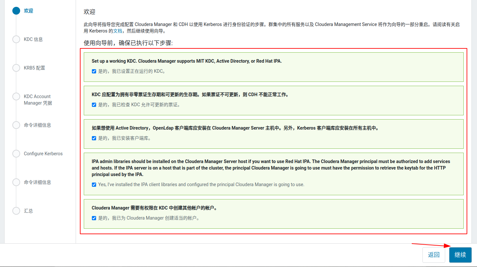Viewport: 477px width, 267px height.
Task: Go to the KRB5 配置 step
Action: [34, 68]
